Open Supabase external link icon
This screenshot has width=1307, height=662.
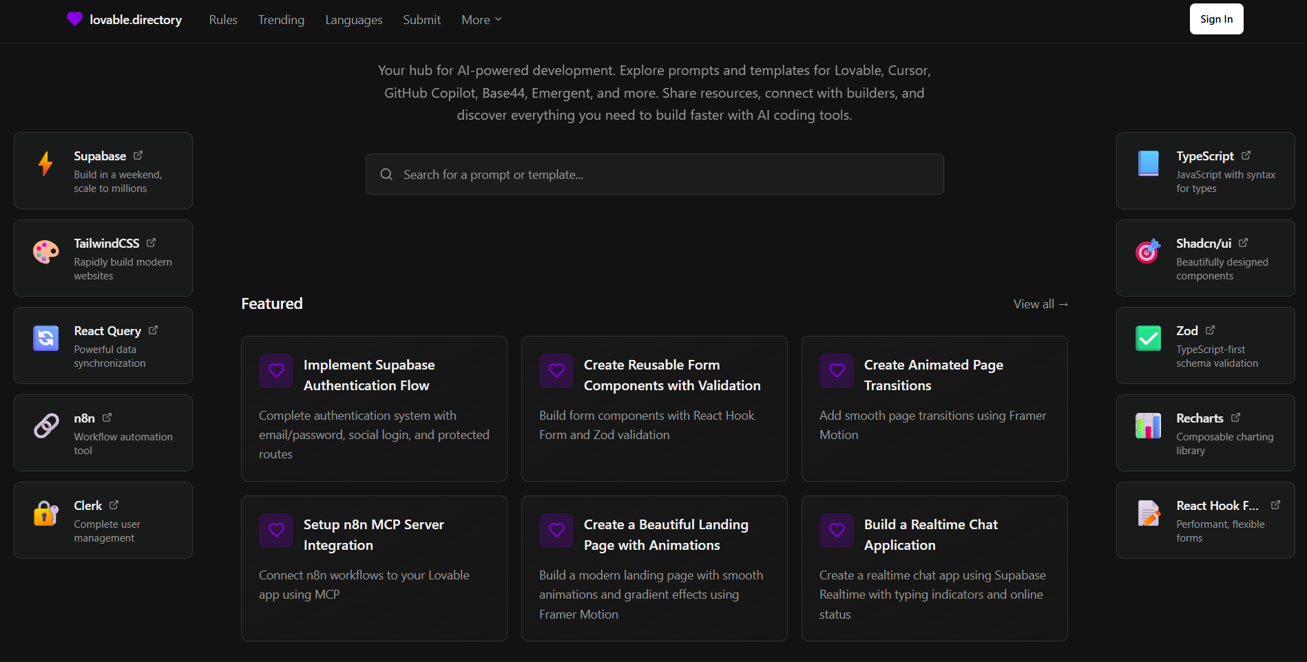[138, 156]
